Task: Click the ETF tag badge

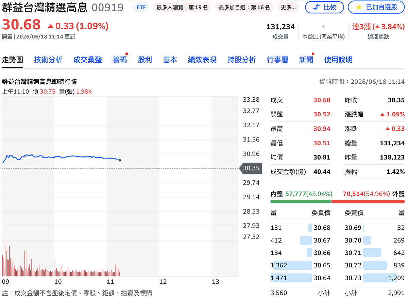Action: point(141,7)
